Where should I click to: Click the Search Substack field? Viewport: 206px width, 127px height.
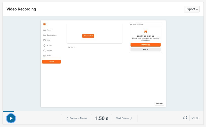click(x=145, y=24)
